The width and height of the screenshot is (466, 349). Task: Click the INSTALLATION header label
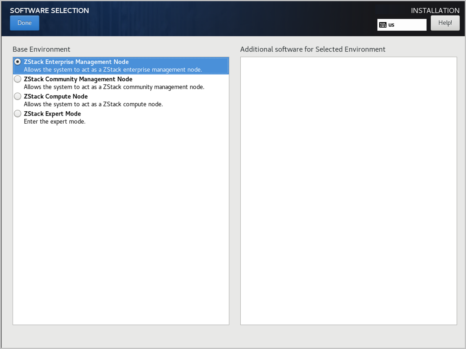tap(435, 10)
